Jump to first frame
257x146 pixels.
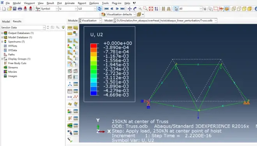click(x=106, y=9)
